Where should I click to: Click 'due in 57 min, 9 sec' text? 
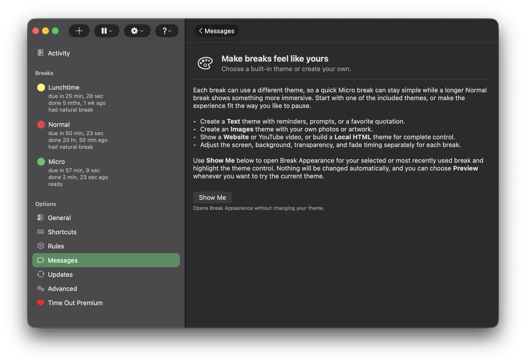74,170
